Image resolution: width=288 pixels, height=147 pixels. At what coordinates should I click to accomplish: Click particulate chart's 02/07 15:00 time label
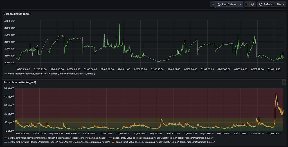274,134
